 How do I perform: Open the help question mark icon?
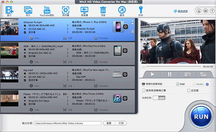point(212,11)
